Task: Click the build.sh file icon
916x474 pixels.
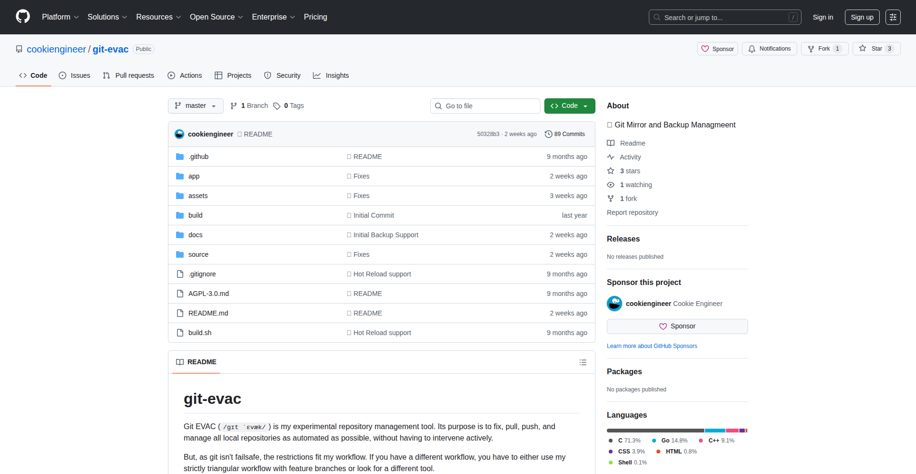Action: pos(180,333)
